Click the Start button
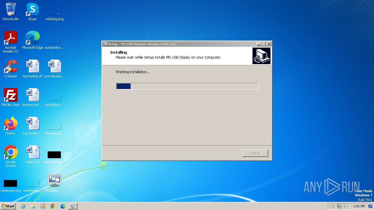 click(x=8, y=206)
